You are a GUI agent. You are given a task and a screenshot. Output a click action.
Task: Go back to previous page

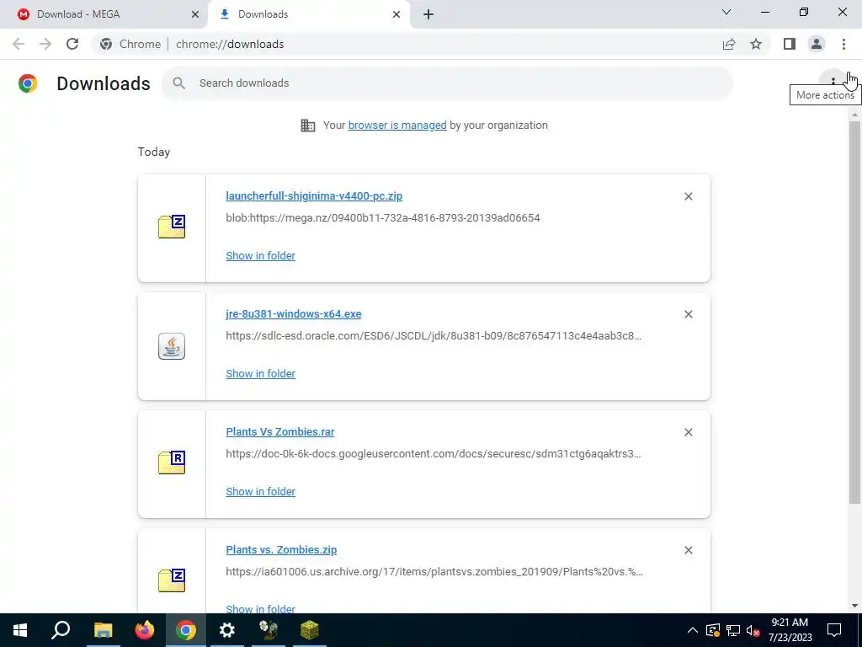(x=19, y=44)
